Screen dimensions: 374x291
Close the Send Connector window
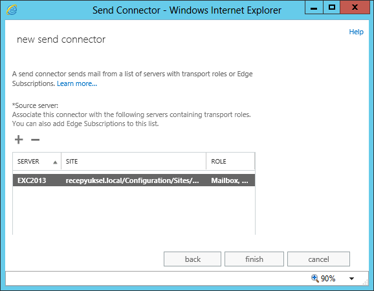355,7
